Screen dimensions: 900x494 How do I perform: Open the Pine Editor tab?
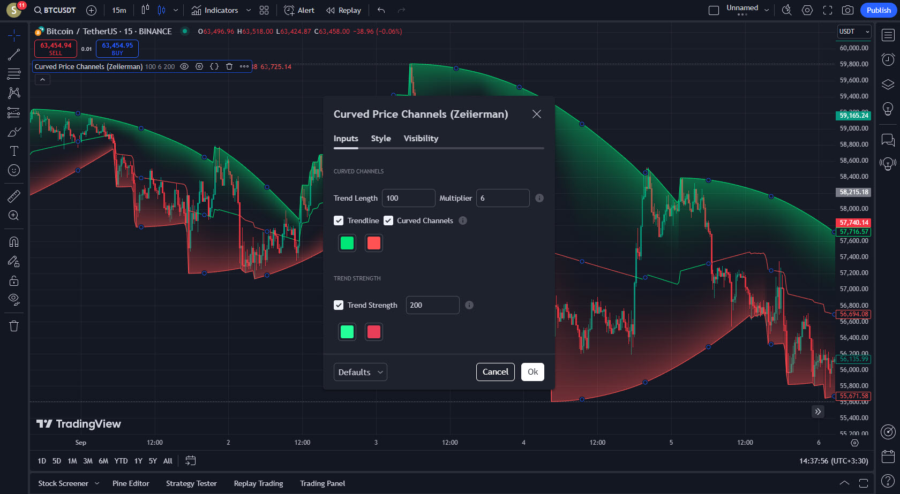[131, 483]
